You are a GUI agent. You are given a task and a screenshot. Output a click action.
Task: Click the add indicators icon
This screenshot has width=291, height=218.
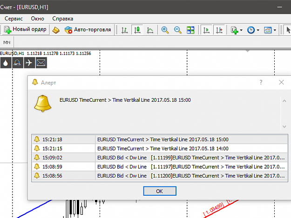pyautogui.click(x=234, y=30)
